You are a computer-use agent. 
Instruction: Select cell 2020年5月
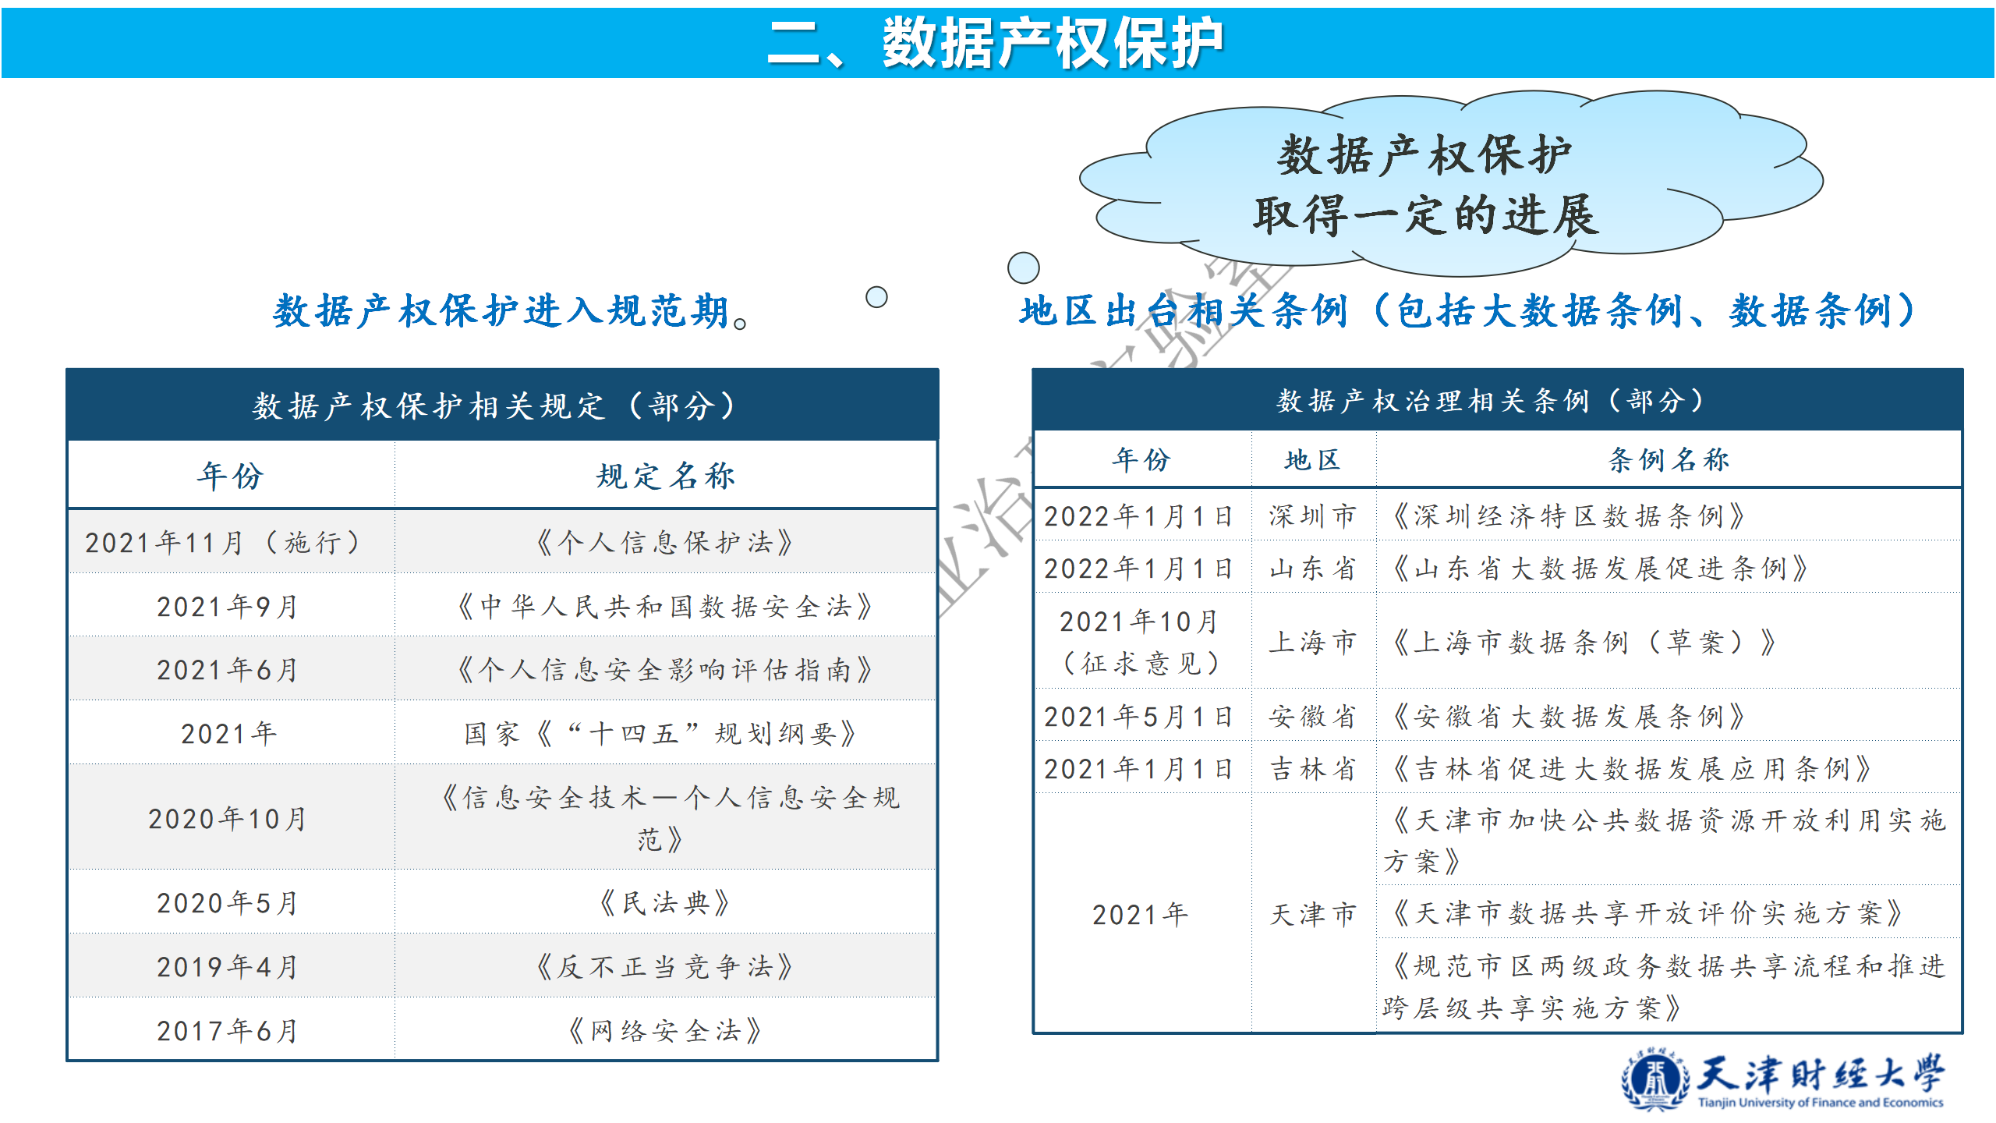(x=232, y=903)
